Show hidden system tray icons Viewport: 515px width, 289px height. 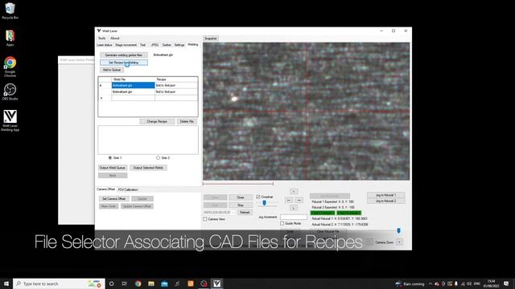(431, 283)
